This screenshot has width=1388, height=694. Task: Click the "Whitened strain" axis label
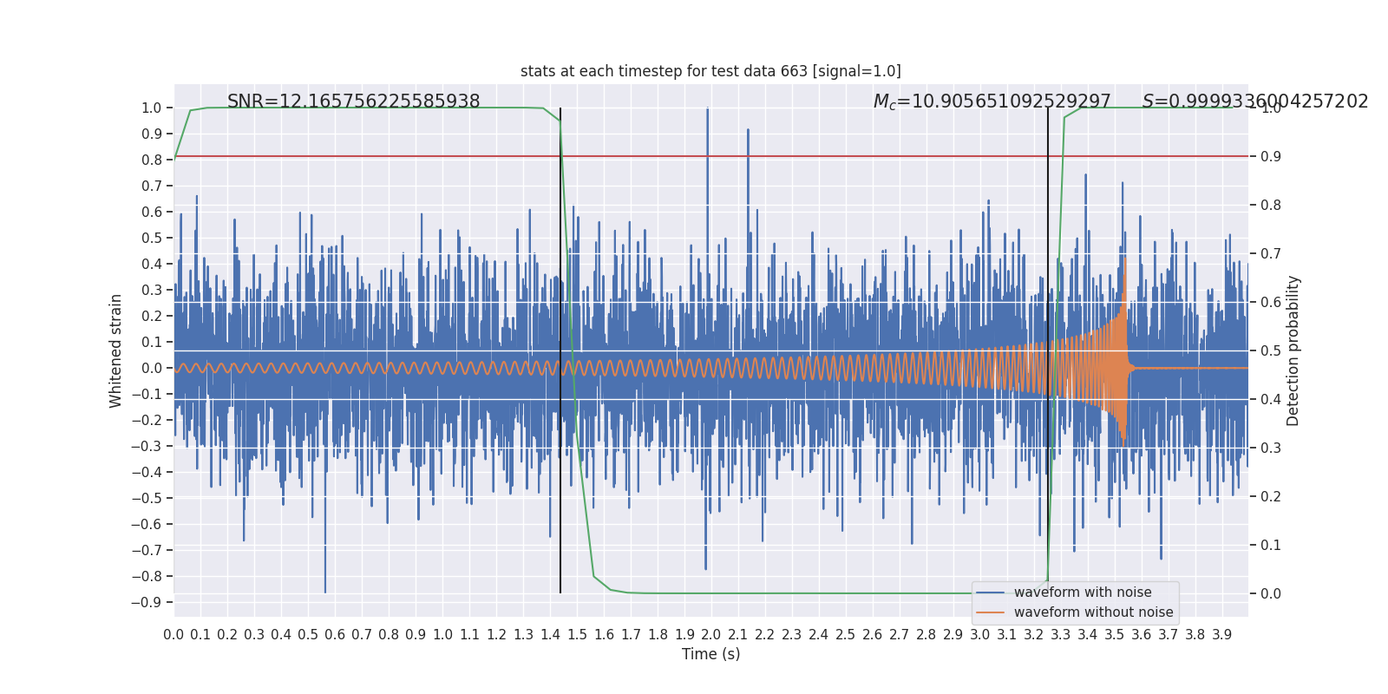click(x=116, y=350)
